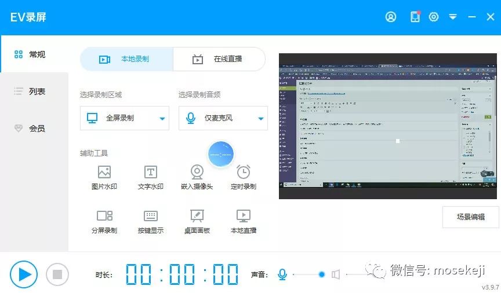This screenshot has height=293, width=501.
Task: Start recording with the play button
Action: point(24,274)
